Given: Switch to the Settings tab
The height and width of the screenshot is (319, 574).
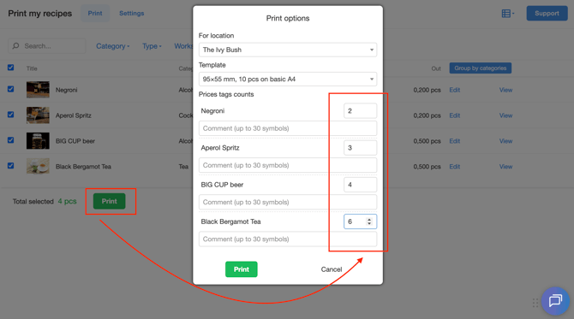Looking at the screenshot, I should click(131, 13).
